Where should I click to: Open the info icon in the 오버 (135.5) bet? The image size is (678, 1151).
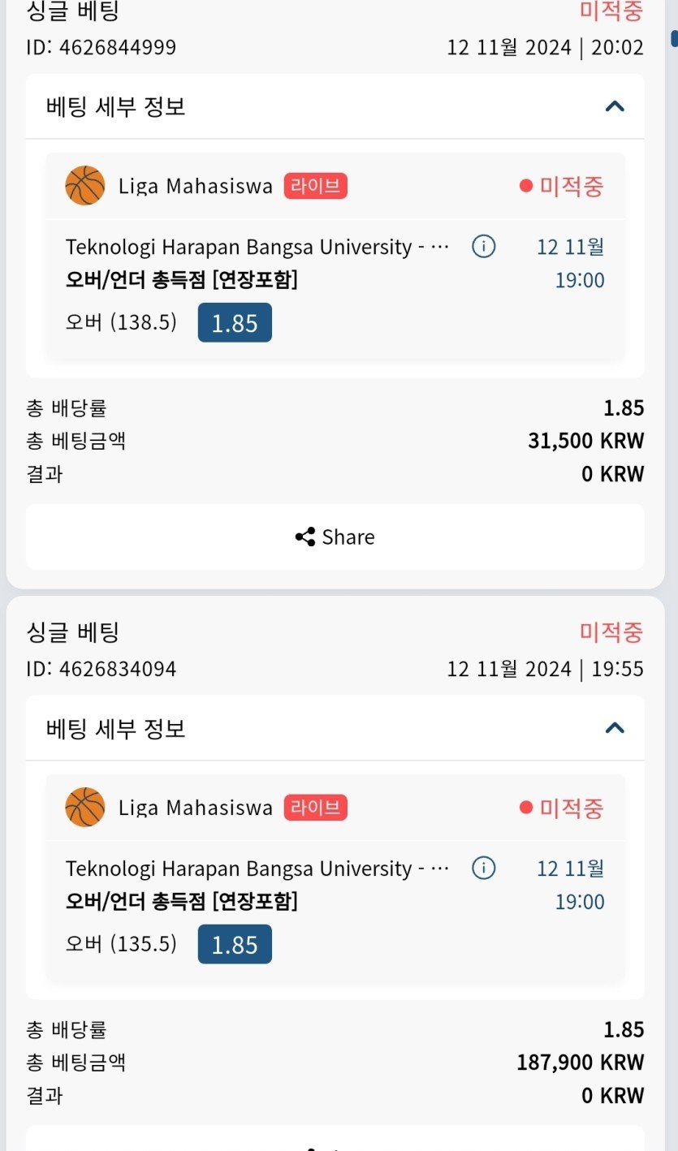click(484, 868)
